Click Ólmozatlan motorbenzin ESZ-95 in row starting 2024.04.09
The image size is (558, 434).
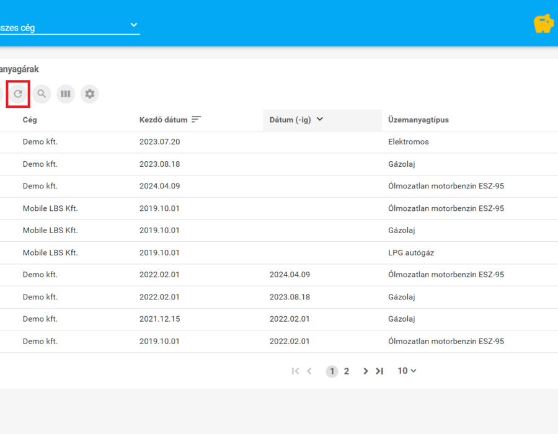(446, 186)
